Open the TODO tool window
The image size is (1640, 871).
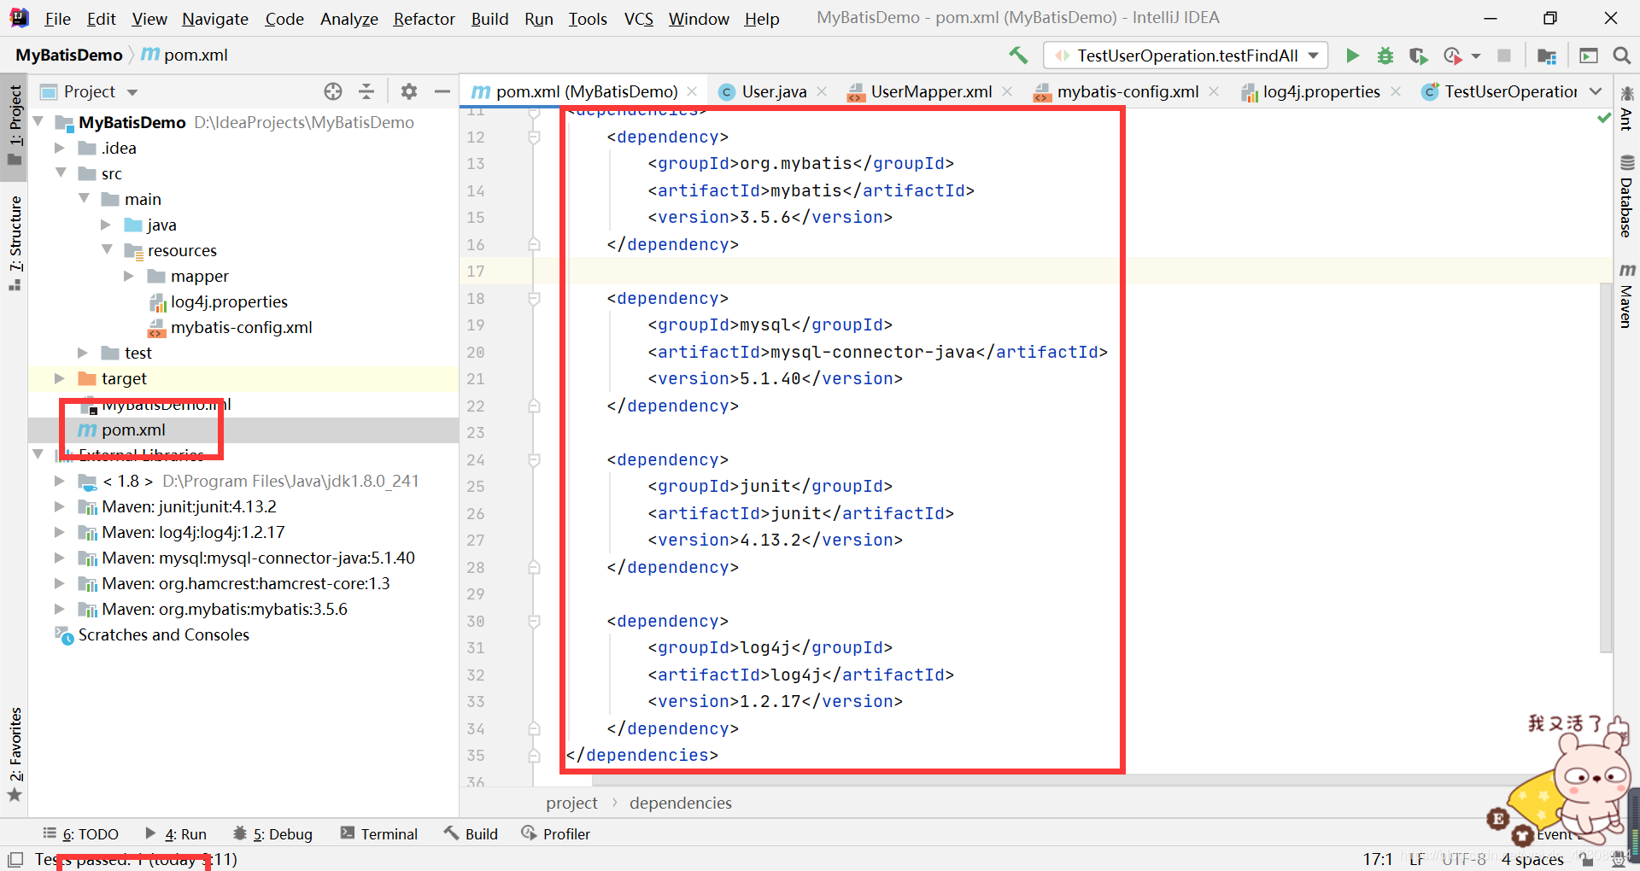point(81,834)
